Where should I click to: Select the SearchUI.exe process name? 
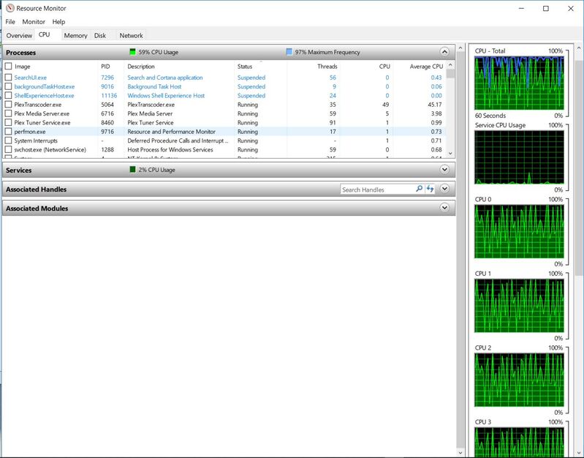30,78
